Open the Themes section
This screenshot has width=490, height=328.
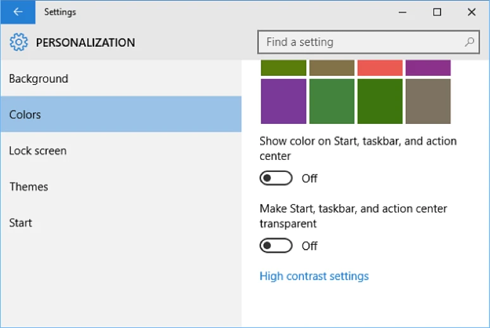pyautogui.click(x=121, y=186)
